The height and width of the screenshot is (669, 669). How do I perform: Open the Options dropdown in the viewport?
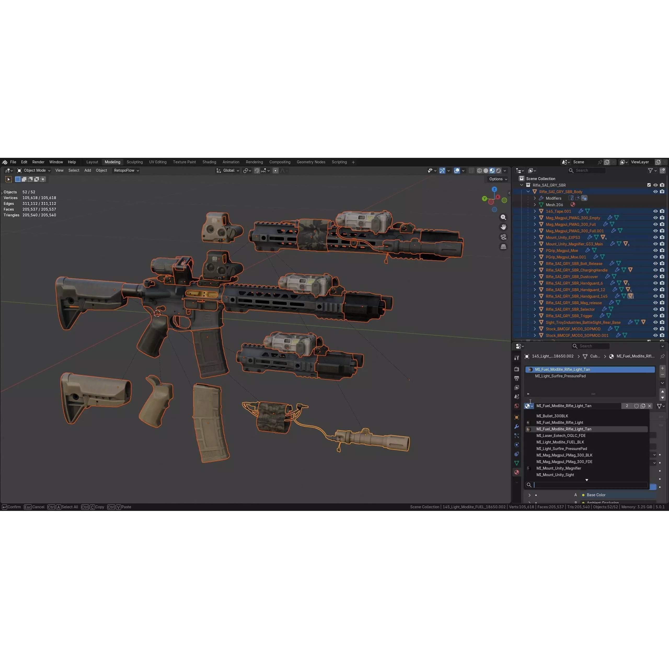point(497,179)
